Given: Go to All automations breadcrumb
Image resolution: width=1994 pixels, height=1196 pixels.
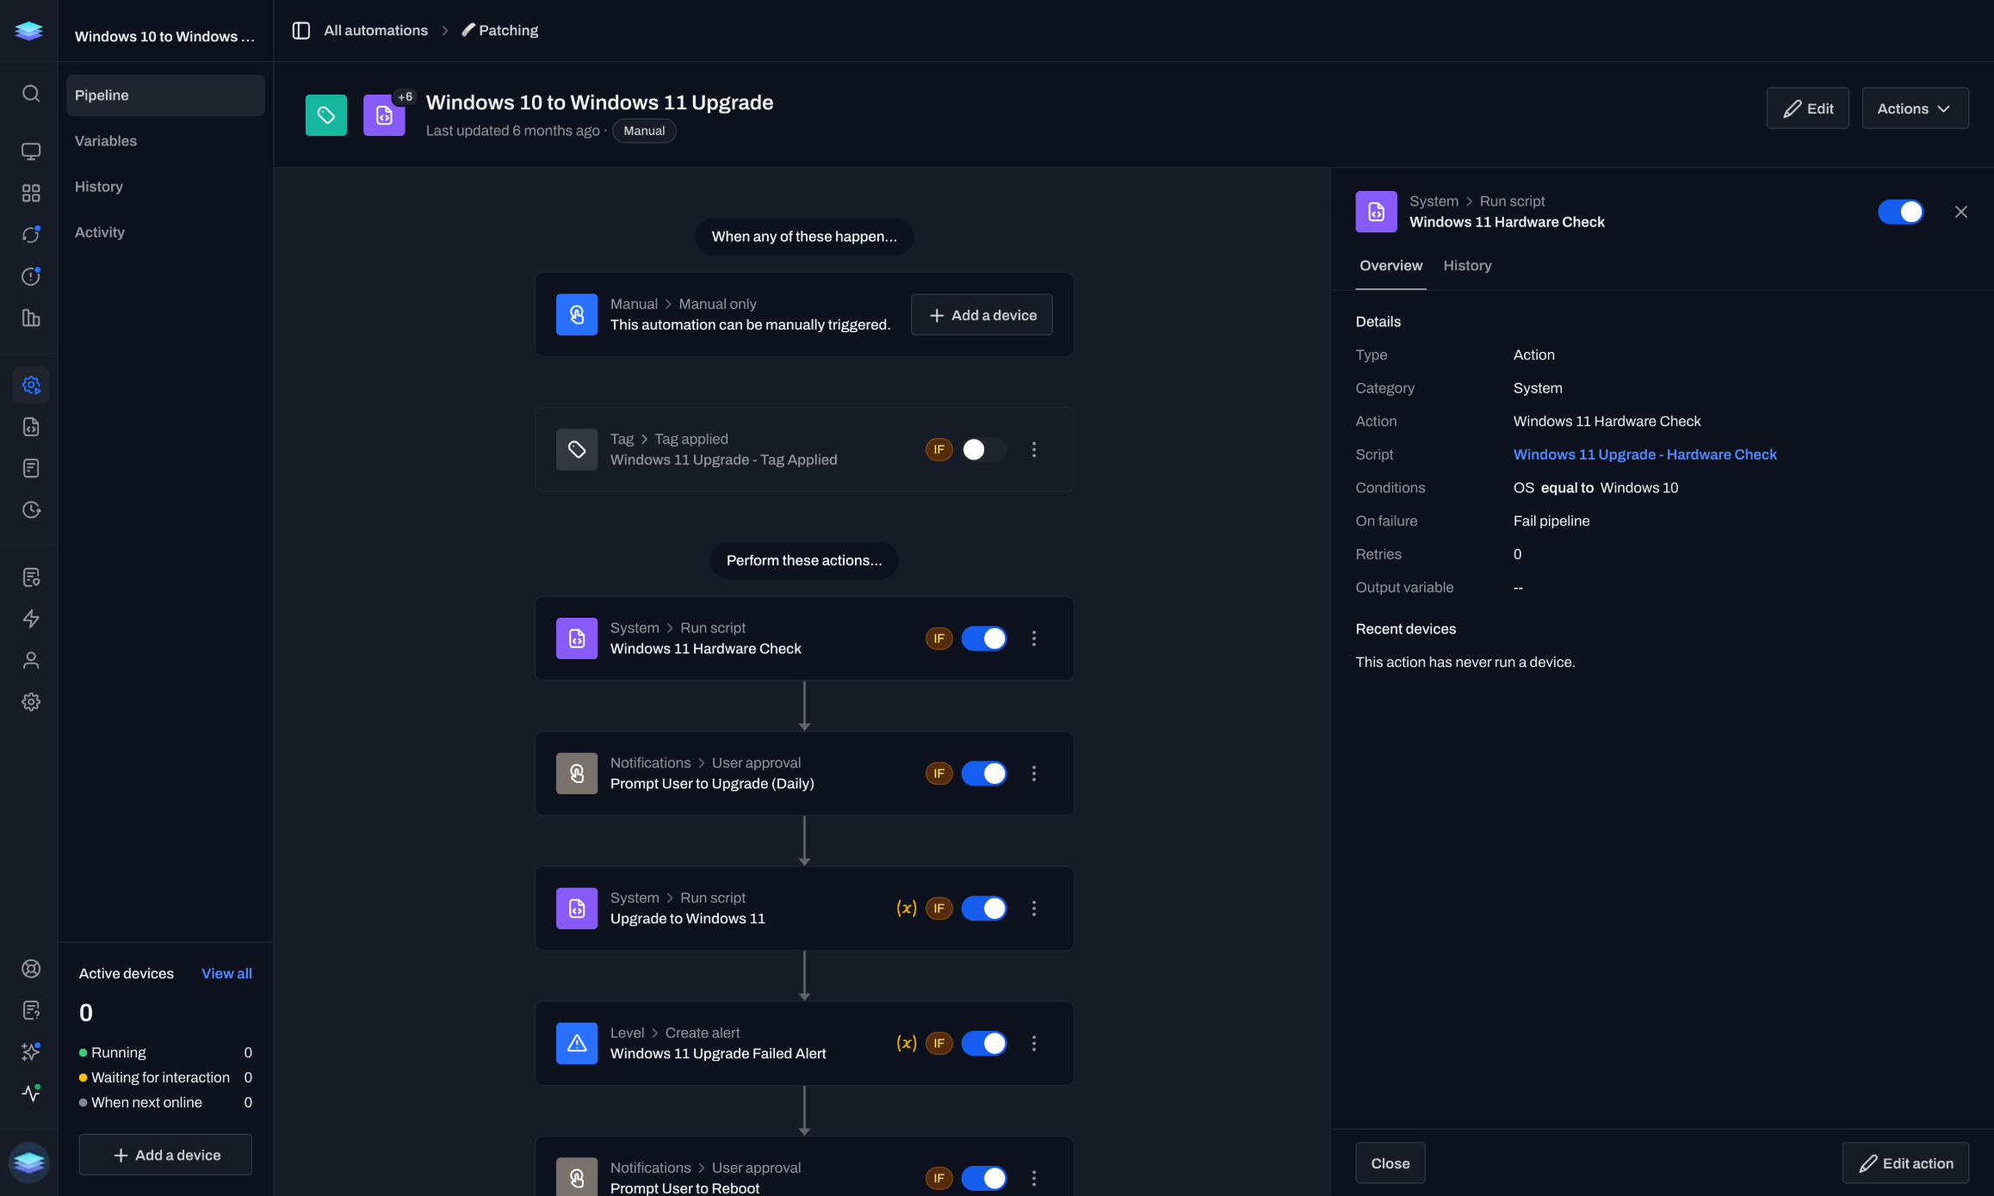Looking at the screenshot, I should coord(375,30).
